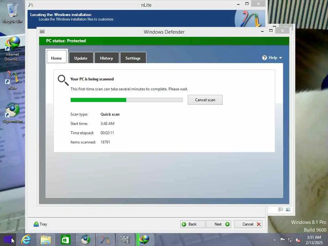Open the Windows Store taskbar icon
Screen dimensions: 328x246
tap(65, 240)
